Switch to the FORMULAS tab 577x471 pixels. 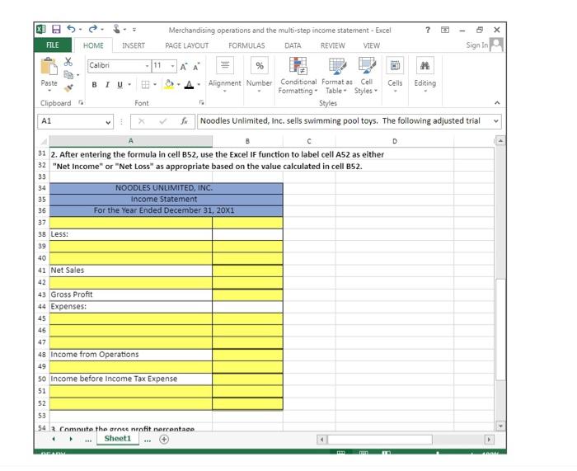pos(246,45)
